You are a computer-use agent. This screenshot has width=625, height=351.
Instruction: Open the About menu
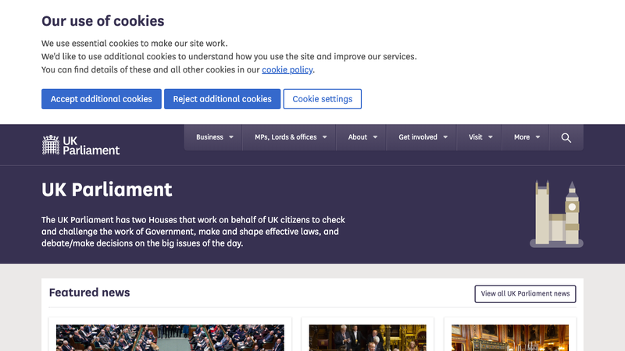pos(362,137)
